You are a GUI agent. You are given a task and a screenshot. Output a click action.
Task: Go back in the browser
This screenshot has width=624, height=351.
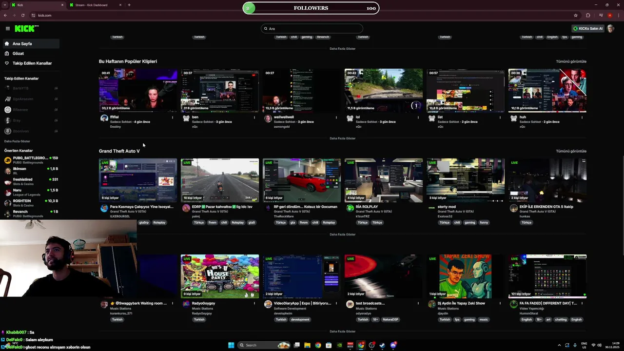pos(5,16)
